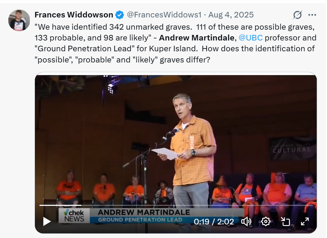The width and height of the screenshot is (327, 238).
Task: Click the CHEK News logo overlay
Action: 74,216
